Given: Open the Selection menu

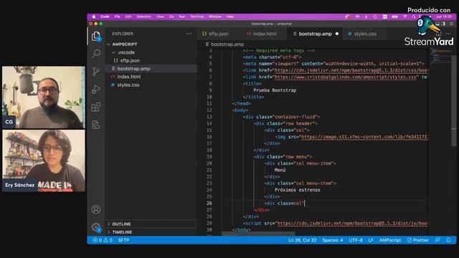Looking at the screenshot, I should 143,16.
